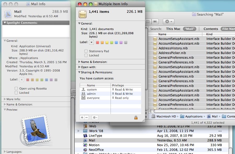The image size is (235, 154).
Task: Click Name column header in permissions table
Action: (x=95, y=85)
